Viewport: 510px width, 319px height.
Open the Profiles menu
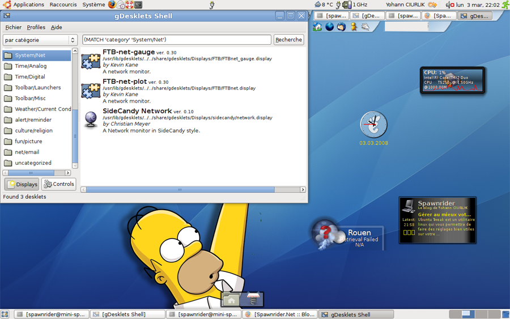(x=36, y=27)
